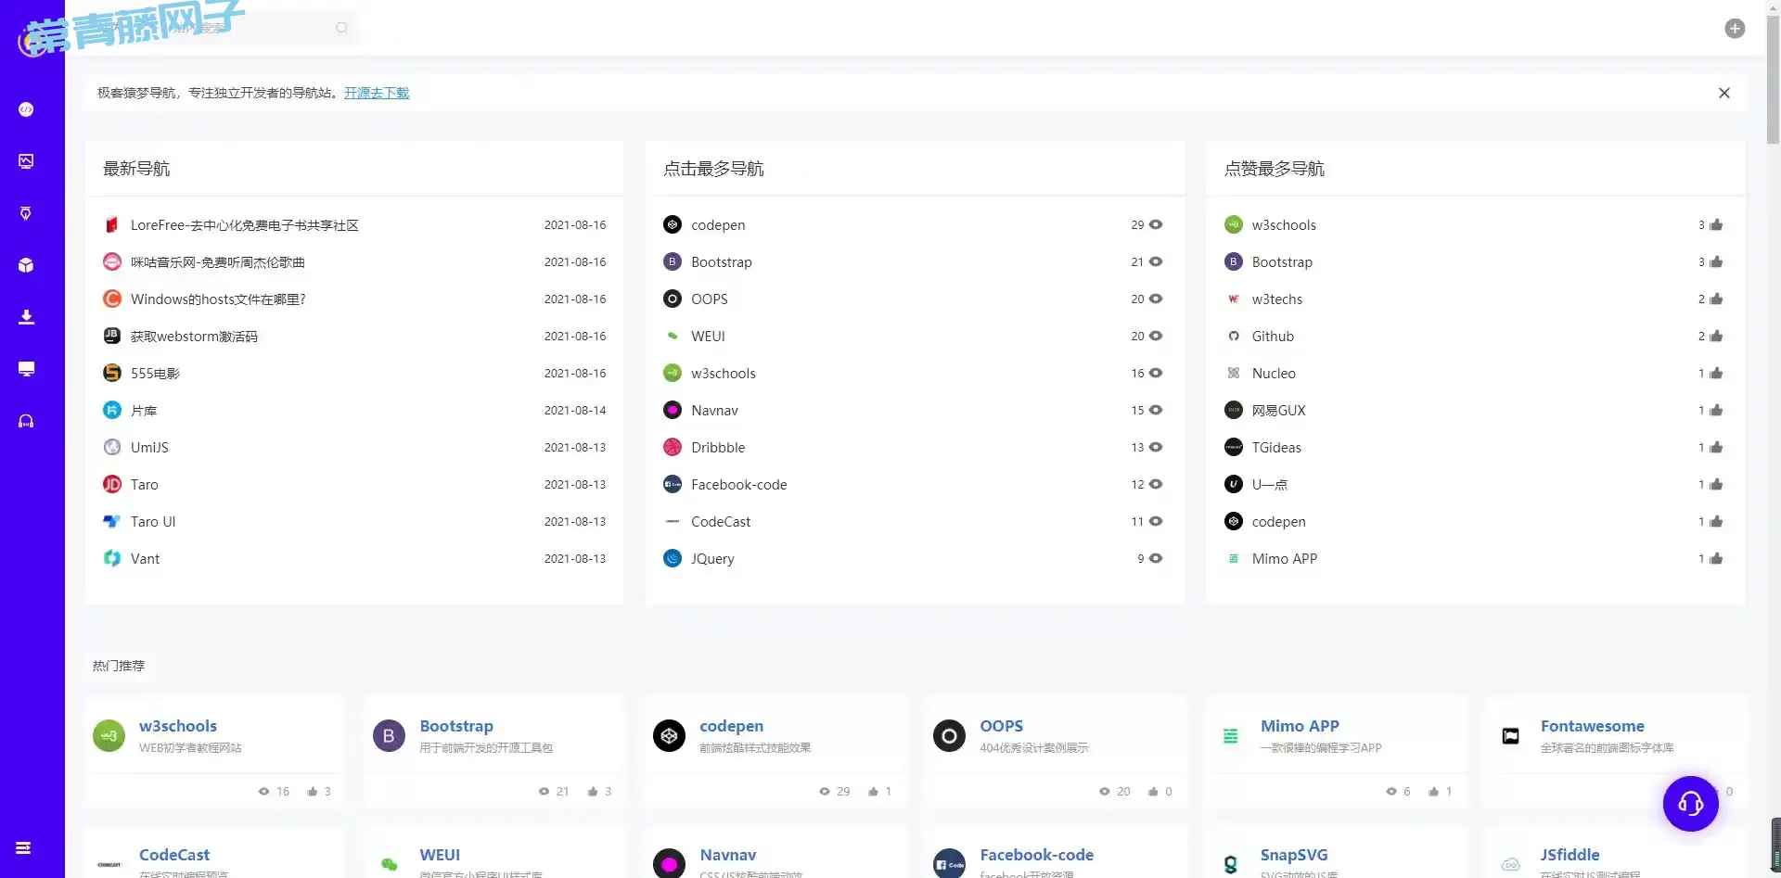Click thumbs-up icon on w3schools row

pyautogui.click(x=1716, y=225)
